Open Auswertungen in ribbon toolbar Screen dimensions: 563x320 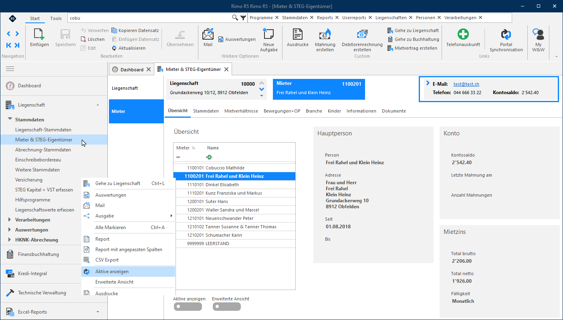237,39
